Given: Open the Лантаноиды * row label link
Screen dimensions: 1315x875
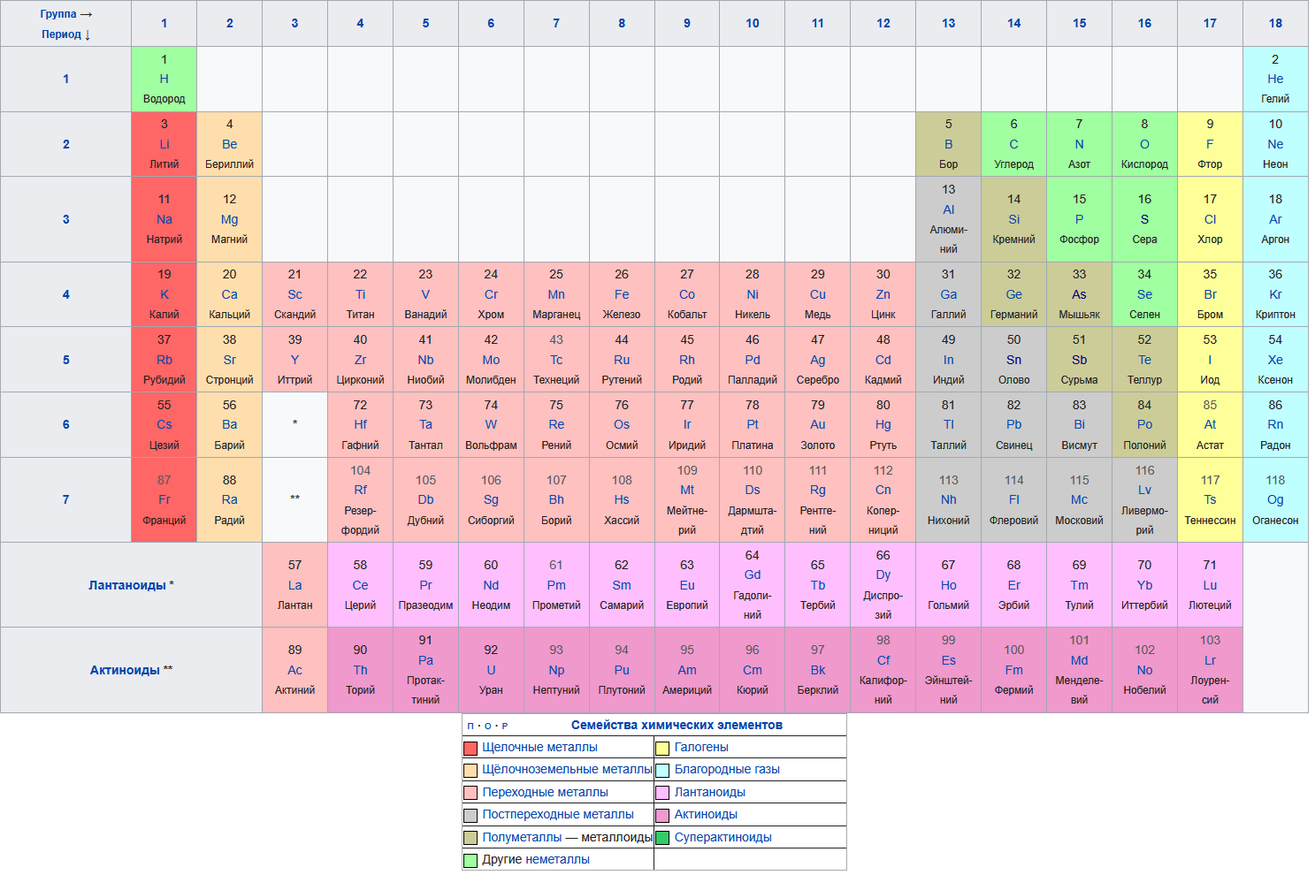Looking at the screenshot, I should (x=127, y=585).
